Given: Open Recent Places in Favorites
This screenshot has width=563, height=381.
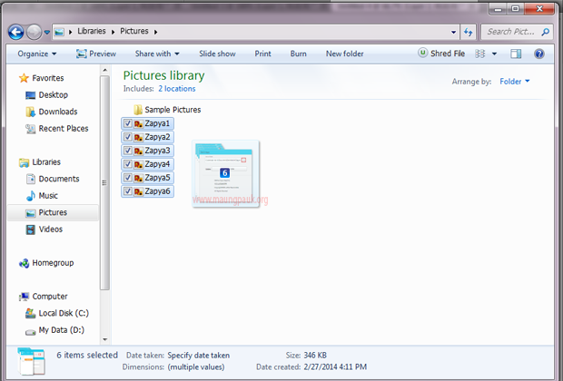Looking at the screenshot, I should pyautogui.click(x=56, y=129).
